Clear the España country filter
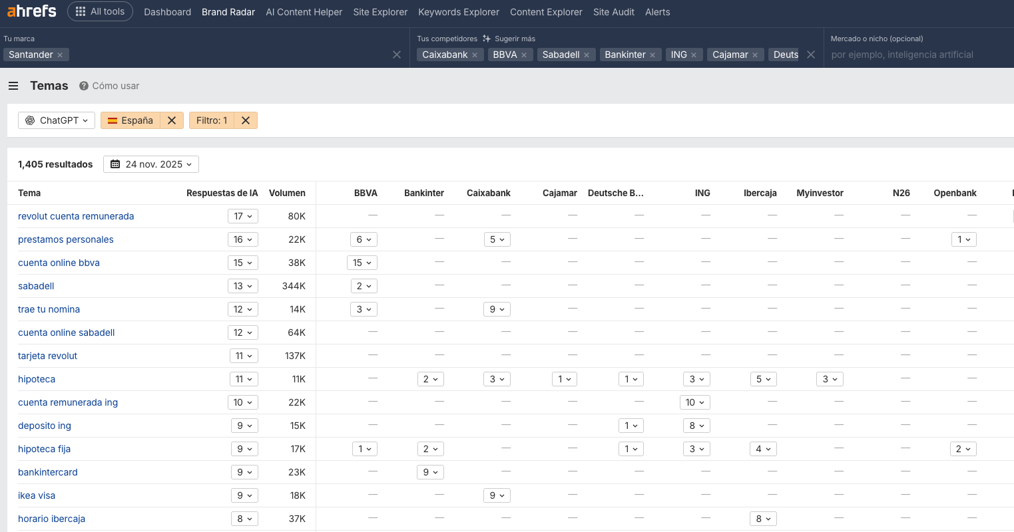The width and height of the screenshot is (1014, 532). [x=172, y=120]
